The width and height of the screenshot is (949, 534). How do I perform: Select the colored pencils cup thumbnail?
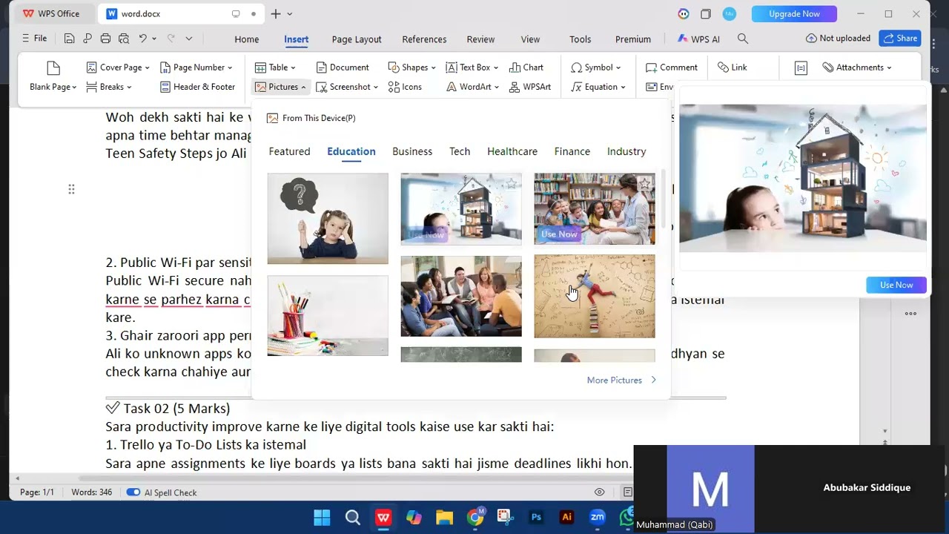point(328,316)
